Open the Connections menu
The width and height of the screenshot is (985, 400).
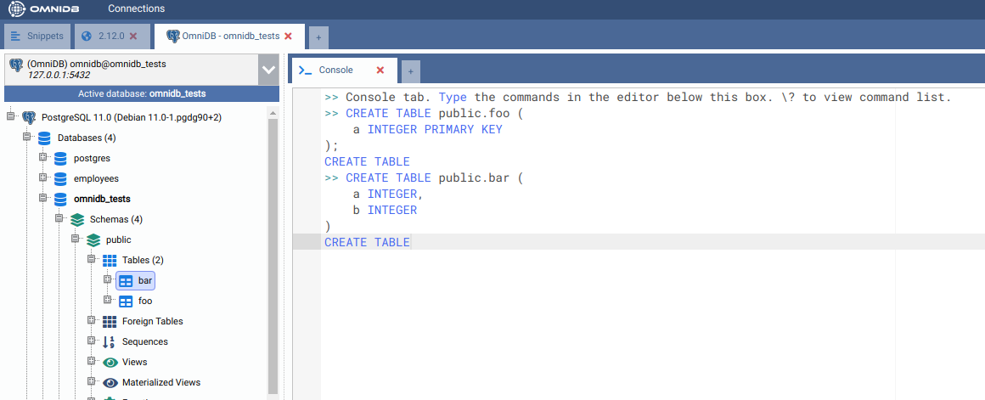[136, 8]
